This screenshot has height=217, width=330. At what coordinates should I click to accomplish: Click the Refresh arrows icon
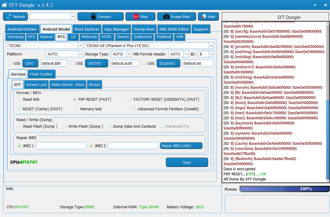[9, 17]
